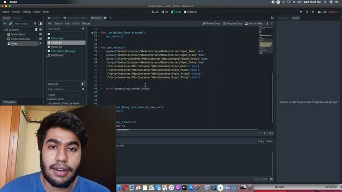Open the Editor menu
Viewport: 342px width, 192px height.
click(37, 12)
